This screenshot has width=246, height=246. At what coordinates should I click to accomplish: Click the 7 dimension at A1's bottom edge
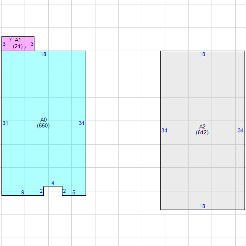click(25, 48)
